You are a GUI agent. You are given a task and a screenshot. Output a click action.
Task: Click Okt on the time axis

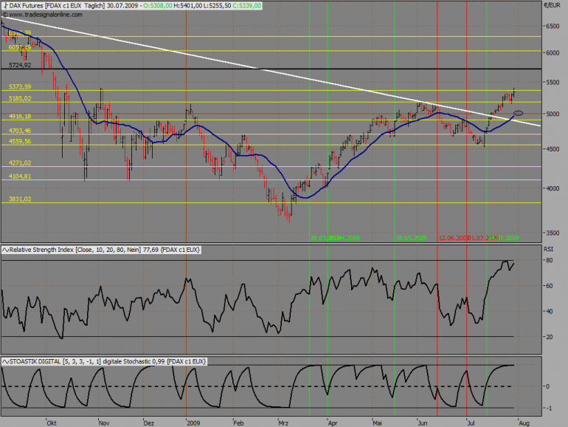point(52,423)
